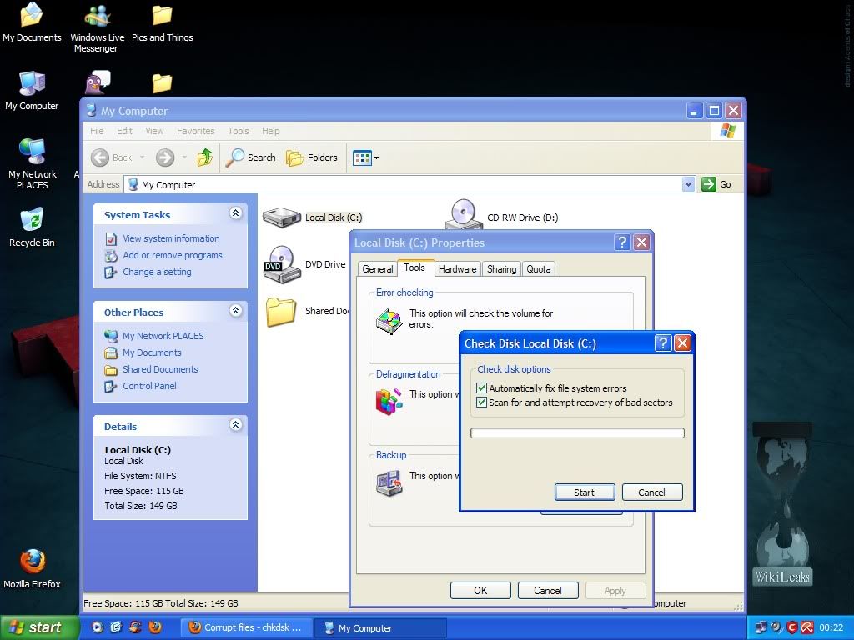The height and width of the screenshot is (640, 854).
Task: Collapse the System Tasks panel
Action: coord(235,214)
